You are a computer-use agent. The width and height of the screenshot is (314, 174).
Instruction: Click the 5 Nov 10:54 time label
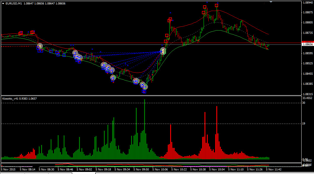pyautogui.click(x=216, y=169)
